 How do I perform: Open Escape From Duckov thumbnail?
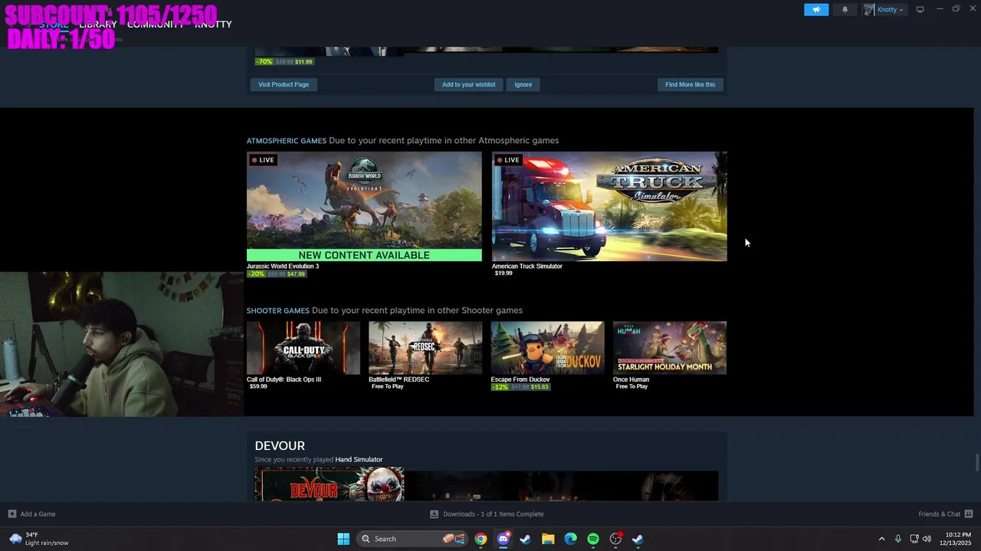[x=547, y=348]
